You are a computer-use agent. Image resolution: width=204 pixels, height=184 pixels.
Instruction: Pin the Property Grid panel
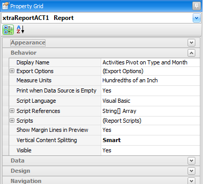[x=196, y=6]
